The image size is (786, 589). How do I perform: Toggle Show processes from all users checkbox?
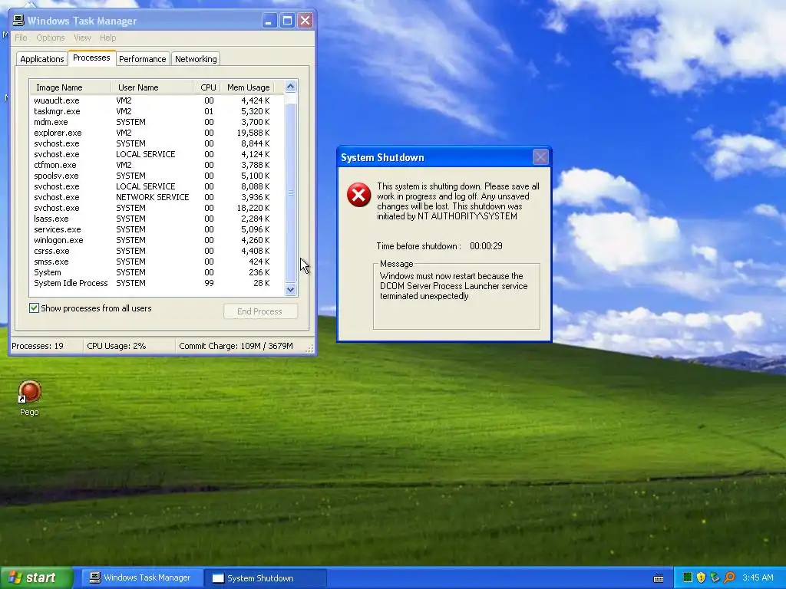pos(34,308)
